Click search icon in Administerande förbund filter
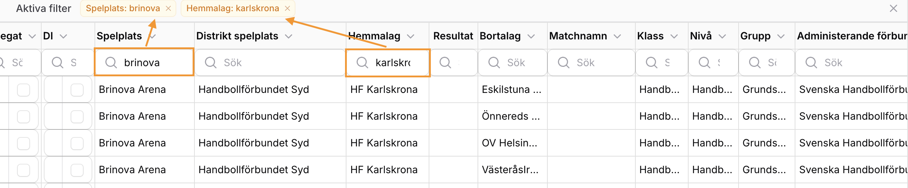The image size is (908, 188). (811, 63)
